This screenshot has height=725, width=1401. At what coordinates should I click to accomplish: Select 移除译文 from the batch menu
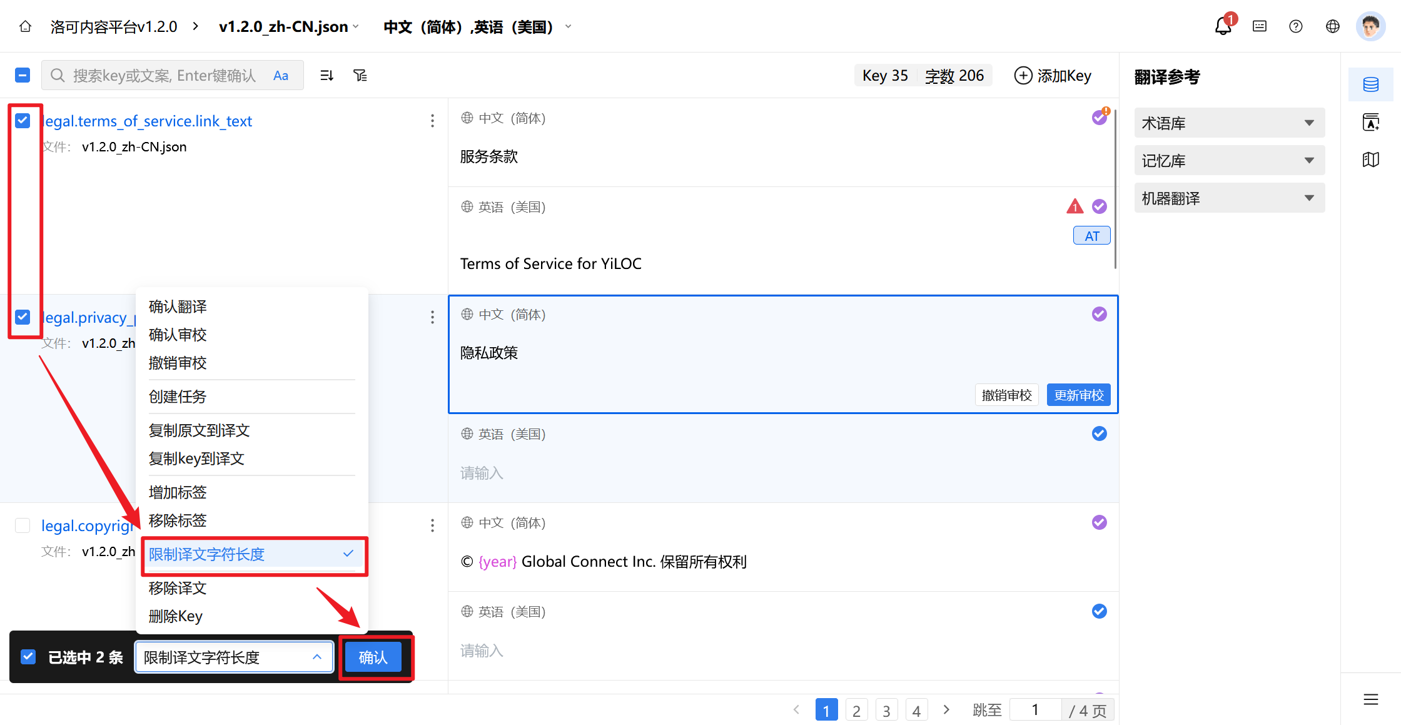[x=178, y=588]
